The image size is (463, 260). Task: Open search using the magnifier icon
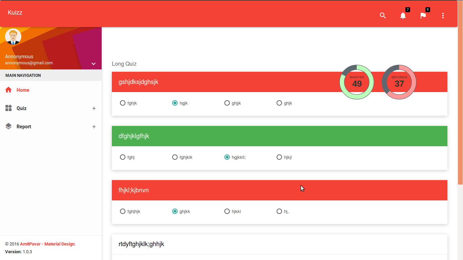click(383, 16)
